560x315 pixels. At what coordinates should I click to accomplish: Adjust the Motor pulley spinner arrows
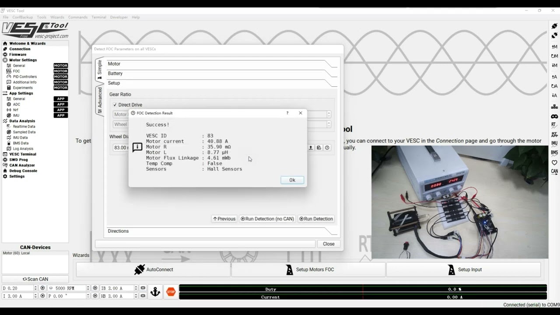329,115
